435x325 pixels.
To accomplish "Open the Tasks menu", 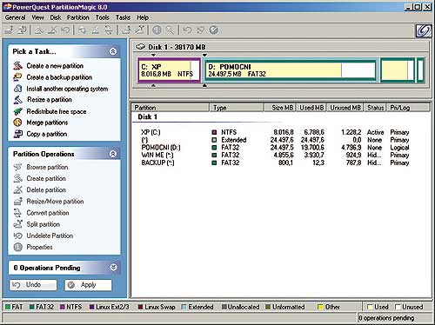I will [123, 17].
